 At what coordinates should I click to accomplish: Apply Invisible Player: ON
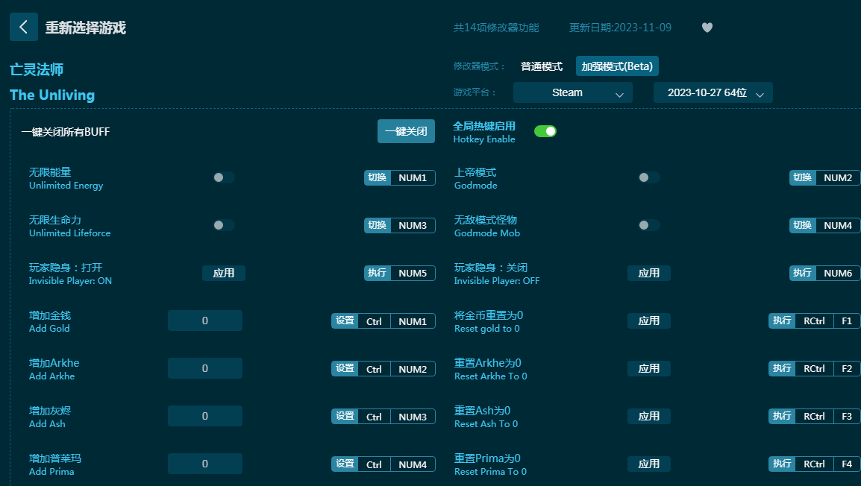(224, 273)
